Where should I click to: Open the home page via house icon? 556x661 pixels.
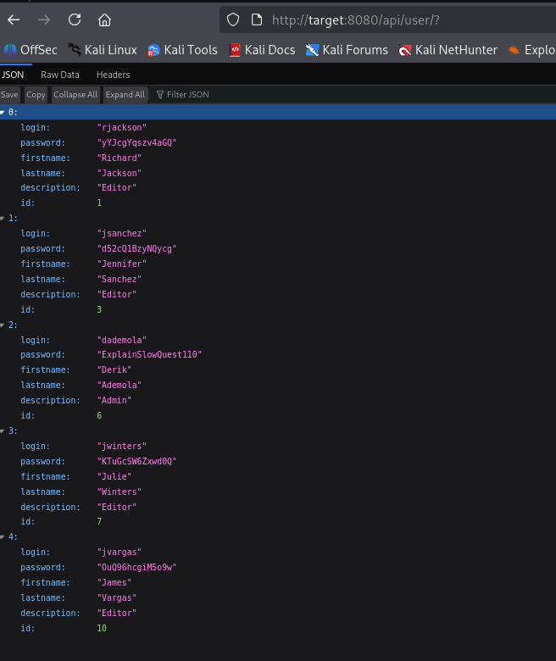click(x=104, y=19)
